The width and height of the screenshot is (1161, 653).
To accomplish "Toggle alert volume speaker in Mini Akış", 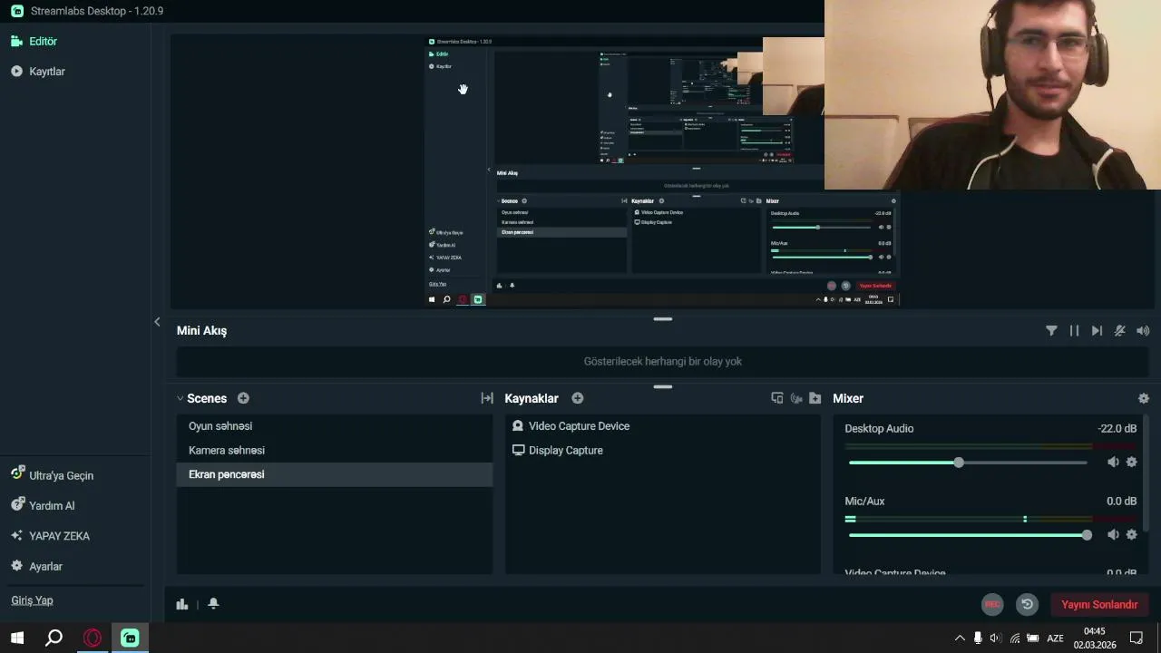I will [x=1143, y=331].
